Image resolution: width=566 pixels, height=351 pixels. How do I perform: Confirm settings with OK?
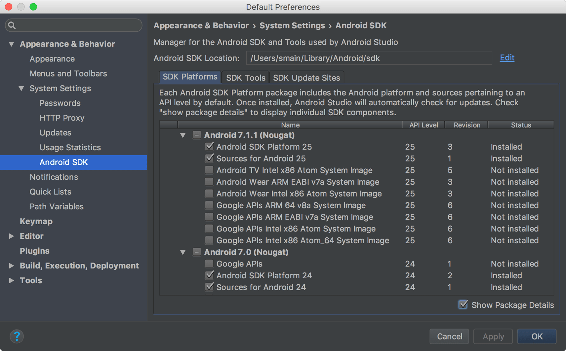click(x=536, y=336)
